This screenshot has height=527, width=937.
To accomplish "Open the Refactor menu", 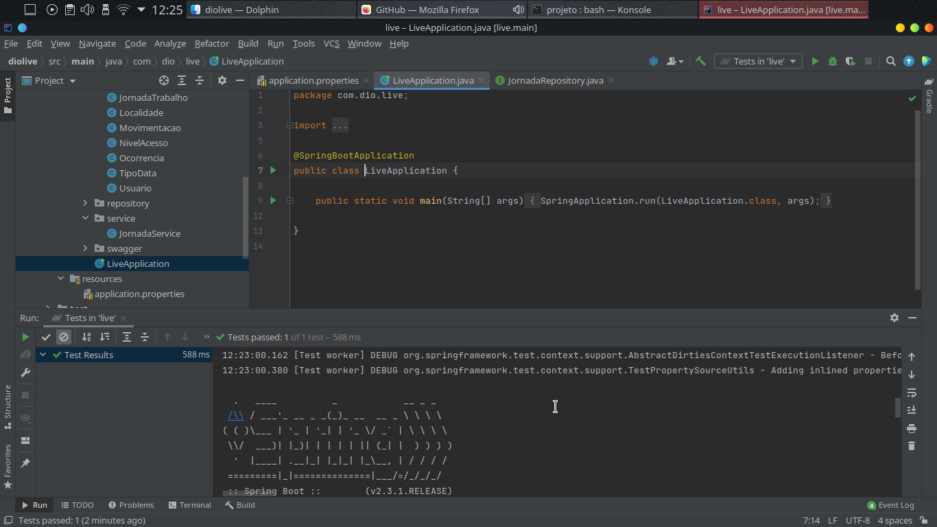I will [211, 43].
